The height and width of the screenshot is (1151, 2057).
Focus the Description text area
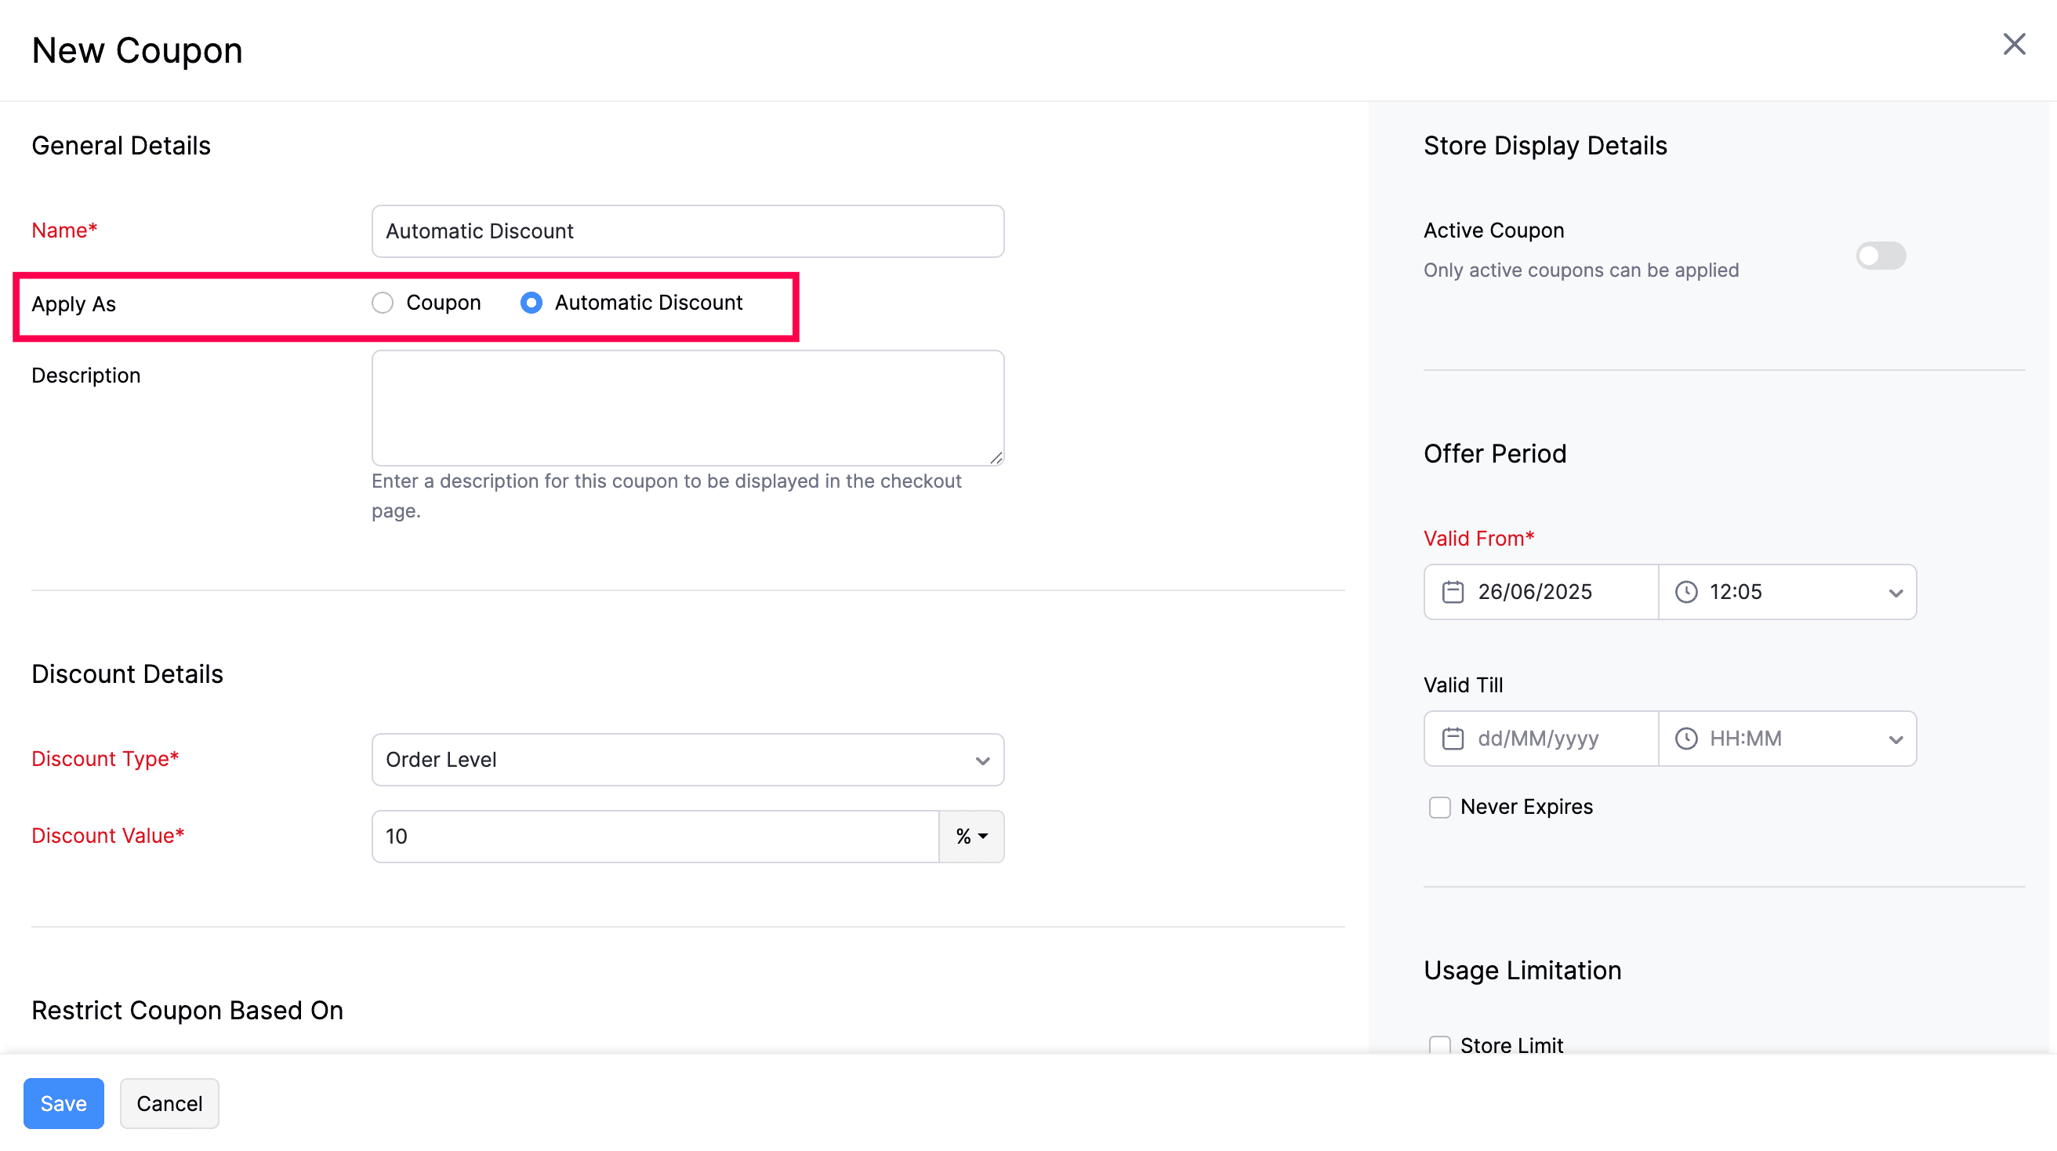point(687,408)
